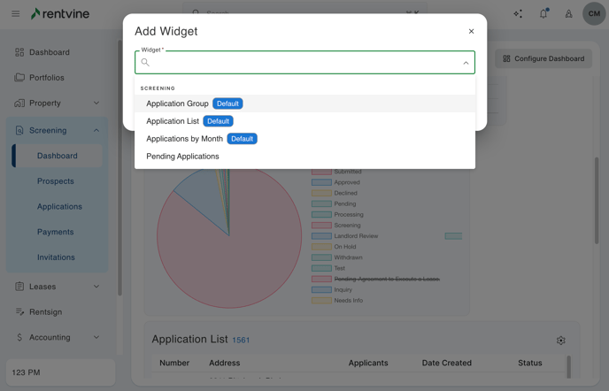This screenshot has height=391, width=609.
Task: Expand the Property sidebar section
Action: (96, 103)
